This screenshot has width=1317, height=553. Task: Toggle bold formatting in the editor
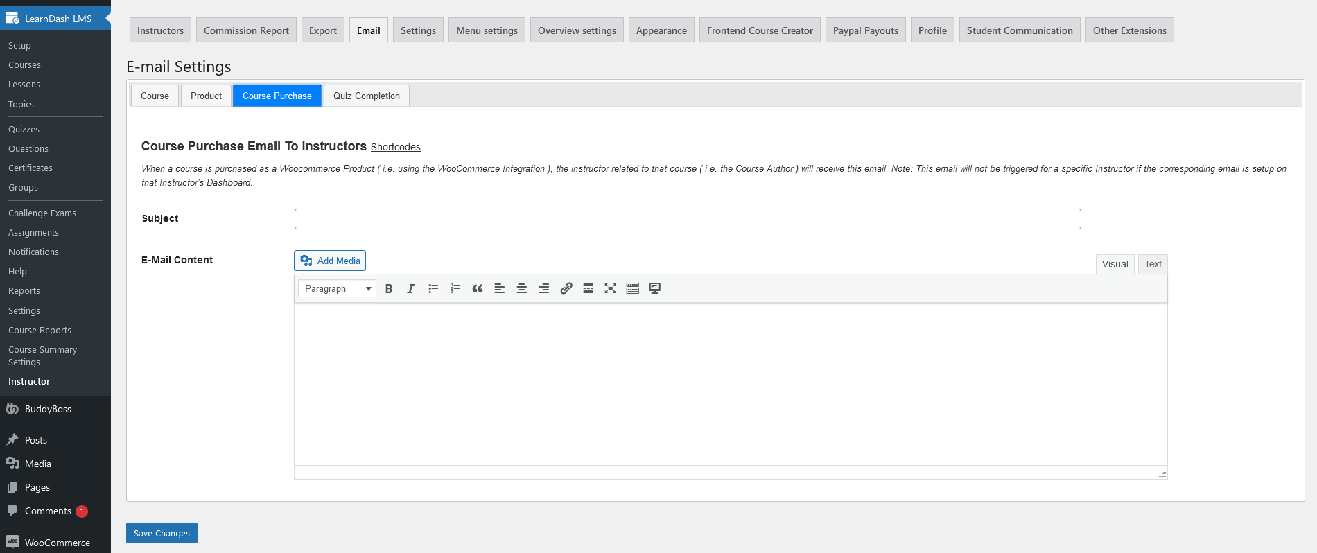pos(389,289)
